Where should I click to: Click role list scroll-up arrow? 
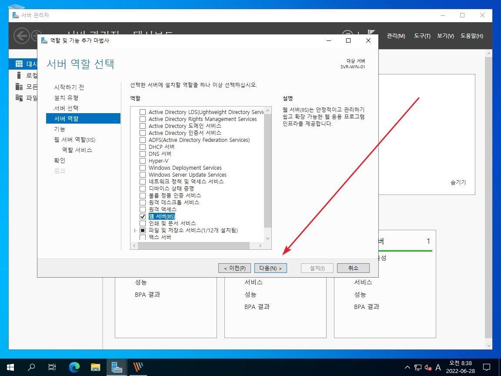click(268, 111)
